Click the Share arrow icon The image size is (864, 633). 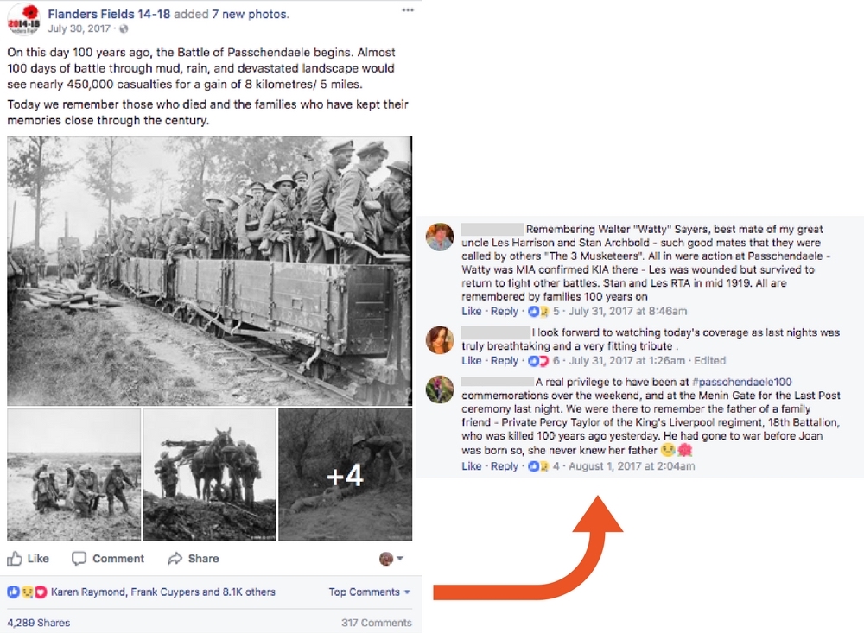pos(175,559)
